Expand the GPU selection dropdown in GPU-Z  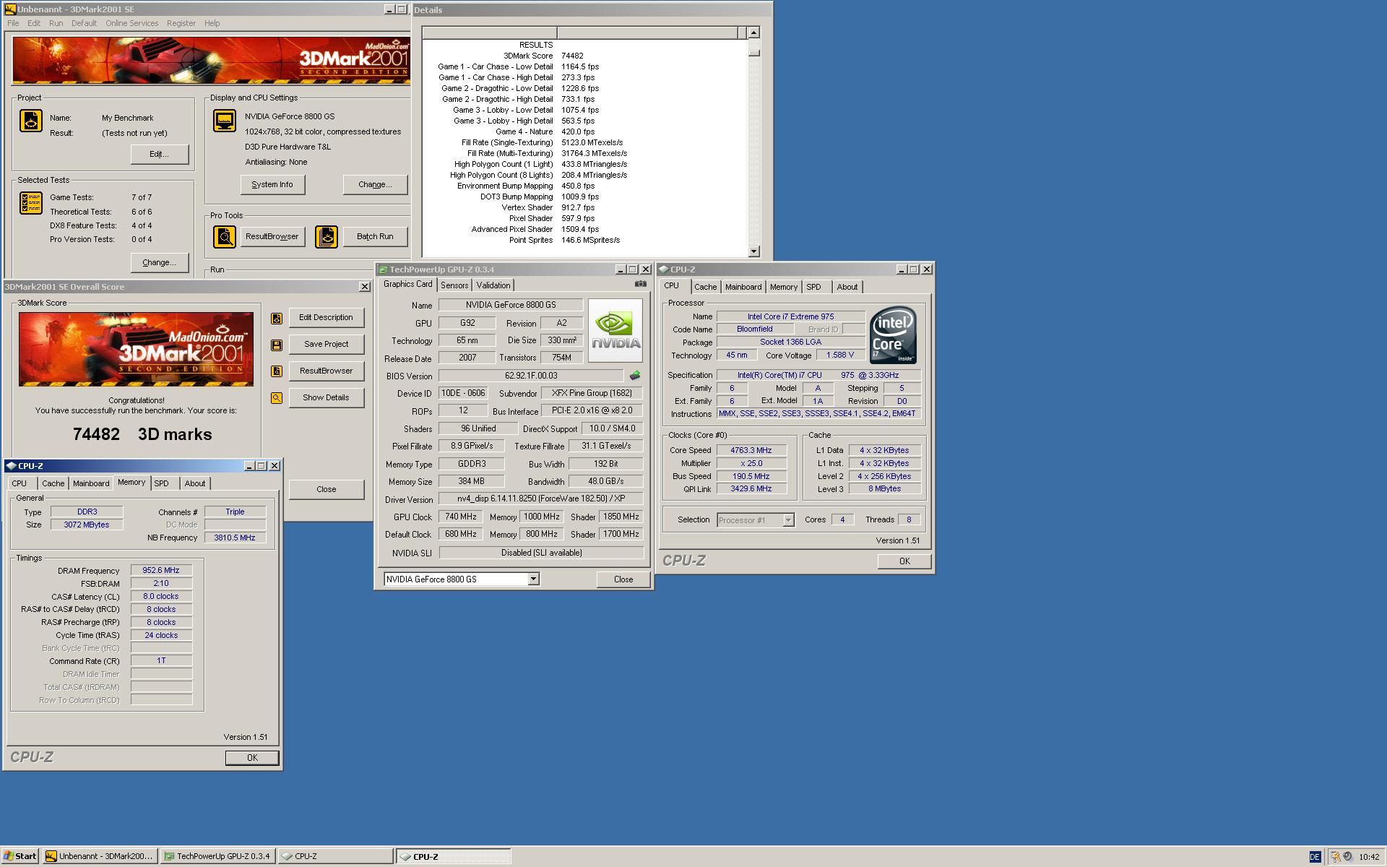(533, 579)
